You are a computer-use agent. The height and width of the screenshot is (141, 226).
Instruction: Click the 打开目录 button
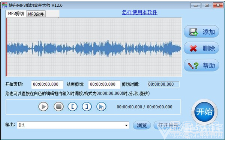coord(168,125)
